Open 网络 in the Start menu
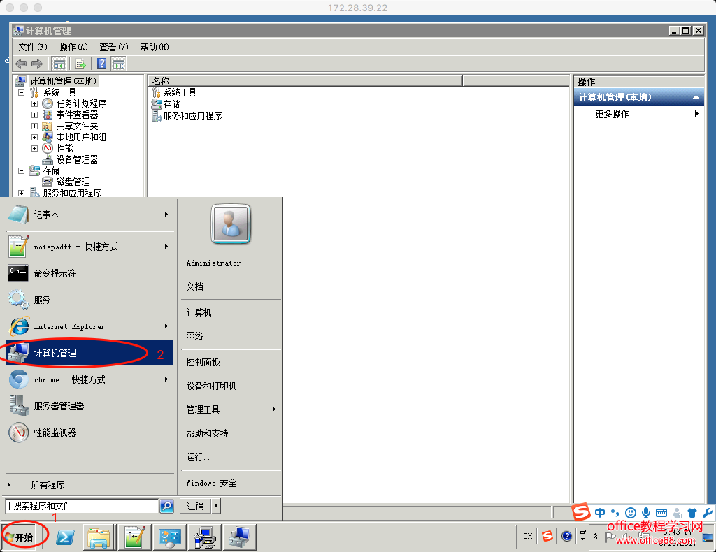The image size is (716, 552). [194, 336]
